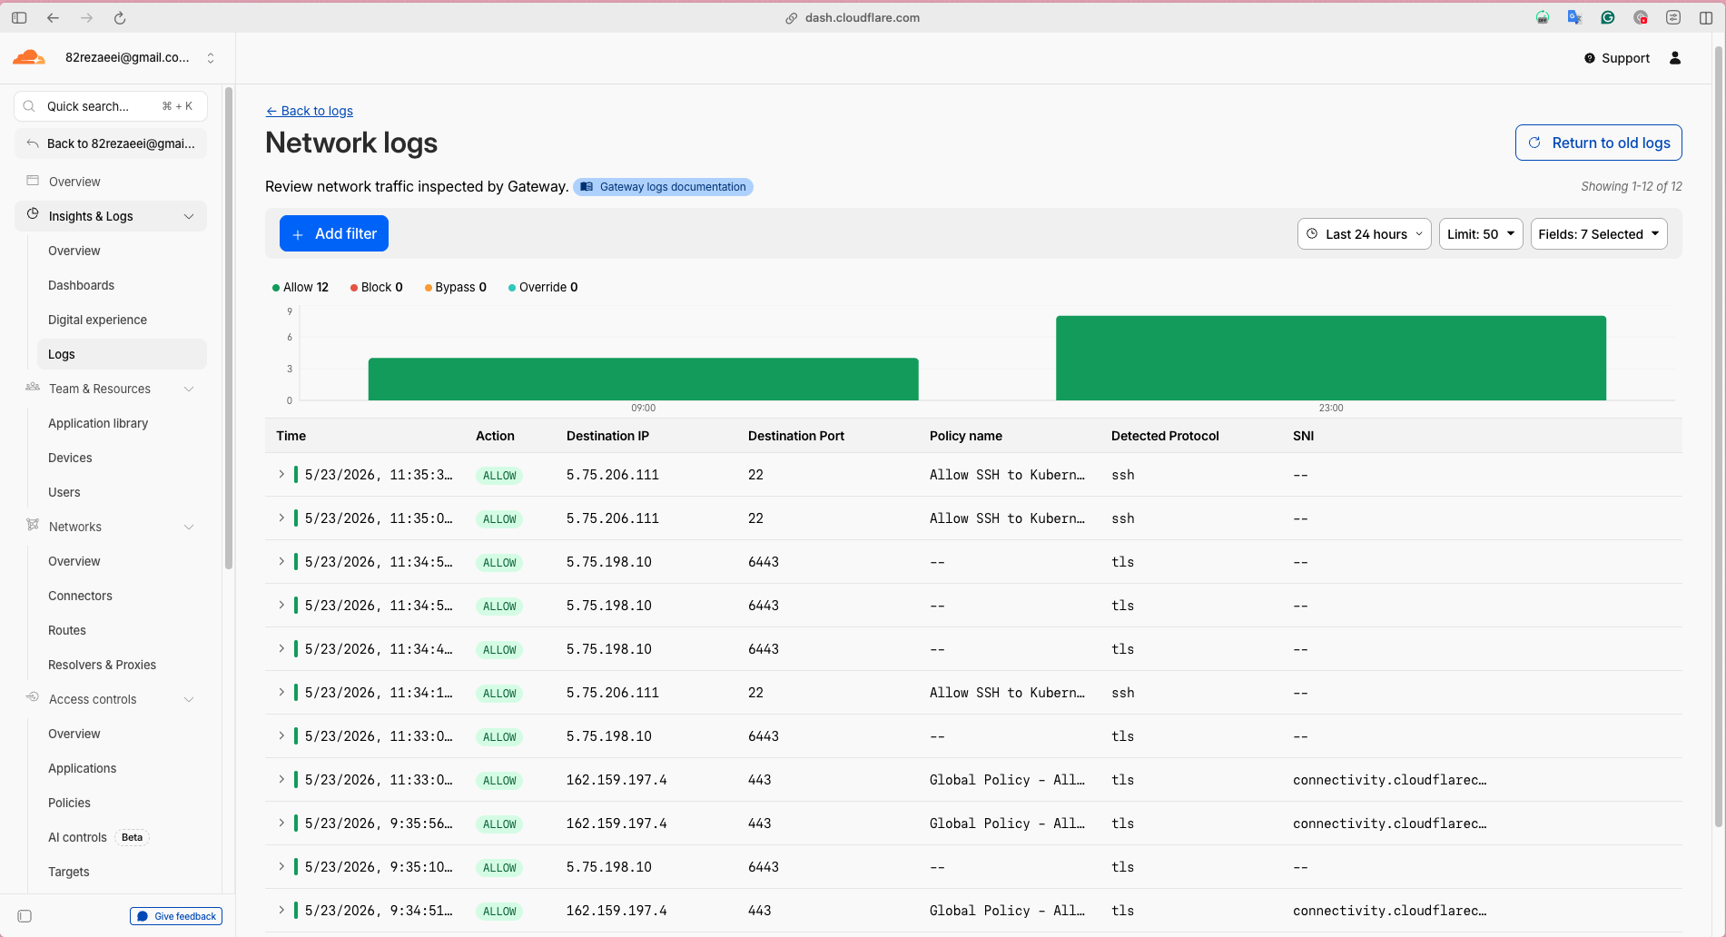Open Connectors under Networks
Screen dimensions: 1726x937
(80, 596)
